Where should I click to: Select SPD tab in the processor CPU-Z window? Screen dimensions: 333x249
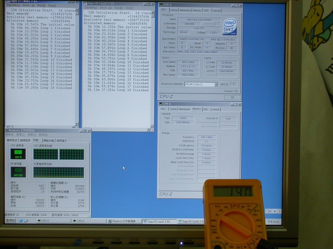(x=206, y=10)
